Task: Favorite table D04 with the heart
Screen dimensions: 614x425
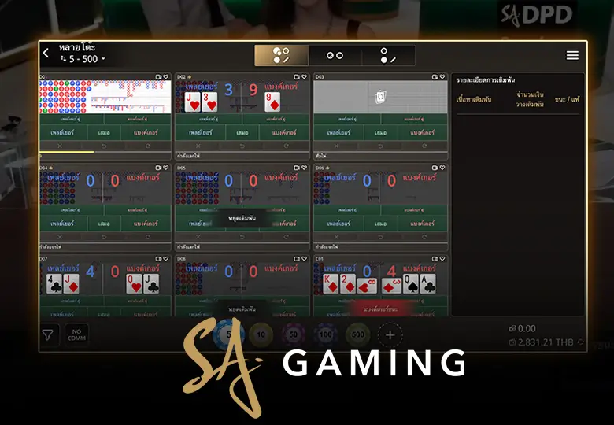Action: coord(166,168)
